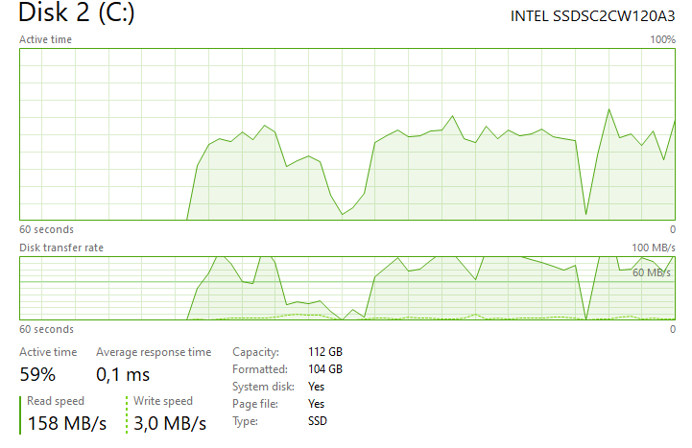Image resolution: width=692 pixels, height=448 pixels.
Task: Click the SSD type value
Action: click(x=318, y=421)
